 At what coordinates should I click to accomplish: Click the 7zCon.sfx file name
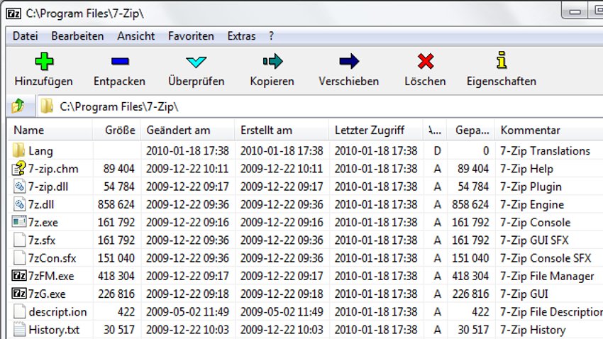[x=52, y=258]
